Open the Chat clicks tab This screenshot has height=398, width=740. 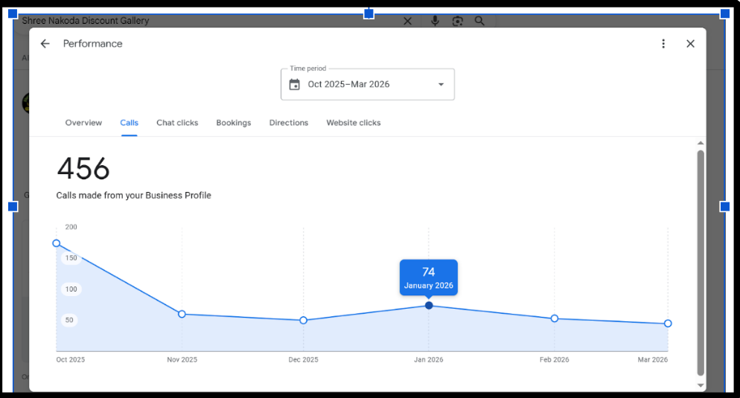pos(177,123)
